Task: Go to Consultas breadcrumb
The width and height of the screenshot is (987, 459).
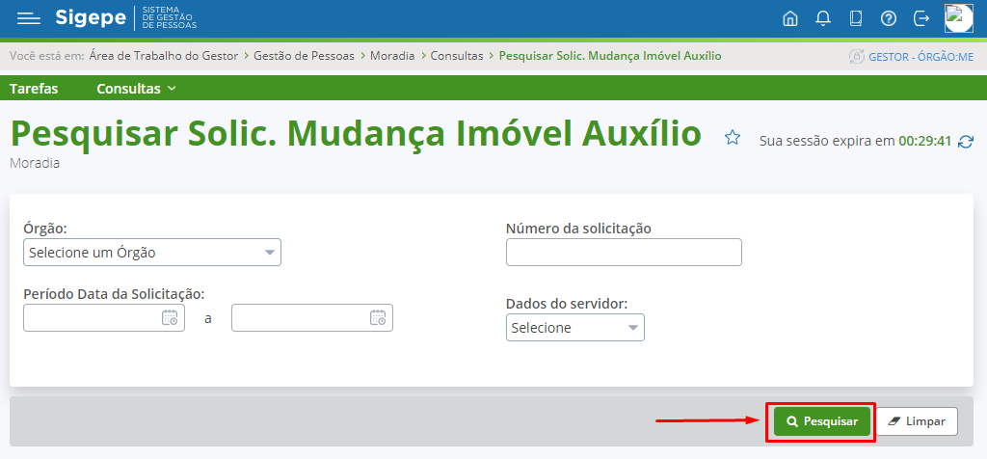Action: pyautogui.click(x=457, y=55)
